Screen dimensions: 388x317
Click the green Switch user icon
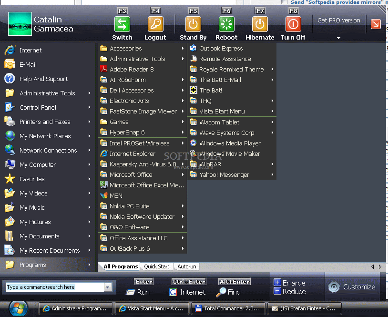[122, 24]
